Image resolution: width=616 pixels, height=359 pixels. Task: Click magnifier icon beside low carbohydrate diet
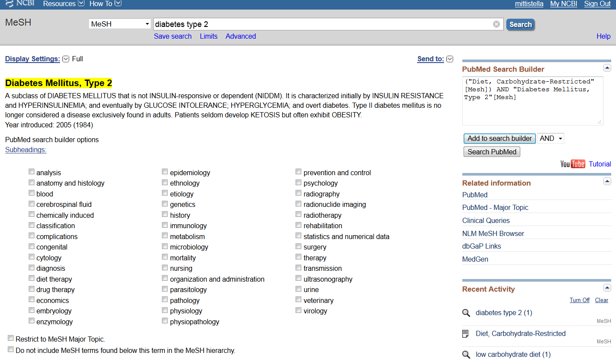pos(466,355)
